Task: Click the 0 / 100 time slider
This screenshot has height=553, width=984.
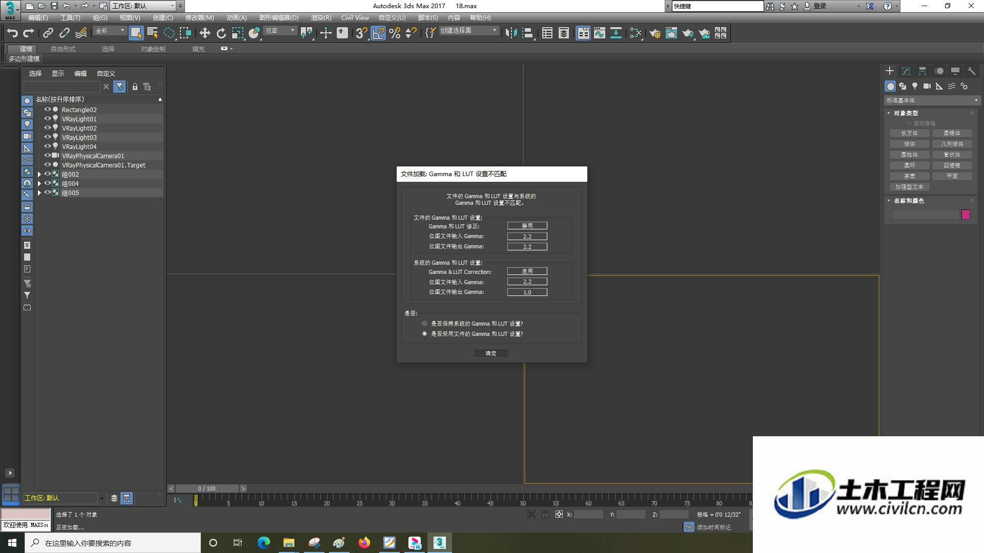Action: point(207,488)
